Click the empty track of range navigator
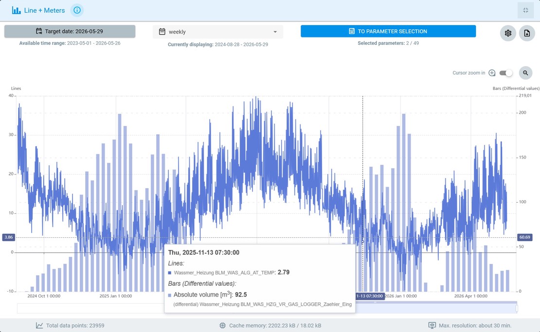The width and height of the screenshot is (540, 332). (90, 308)
